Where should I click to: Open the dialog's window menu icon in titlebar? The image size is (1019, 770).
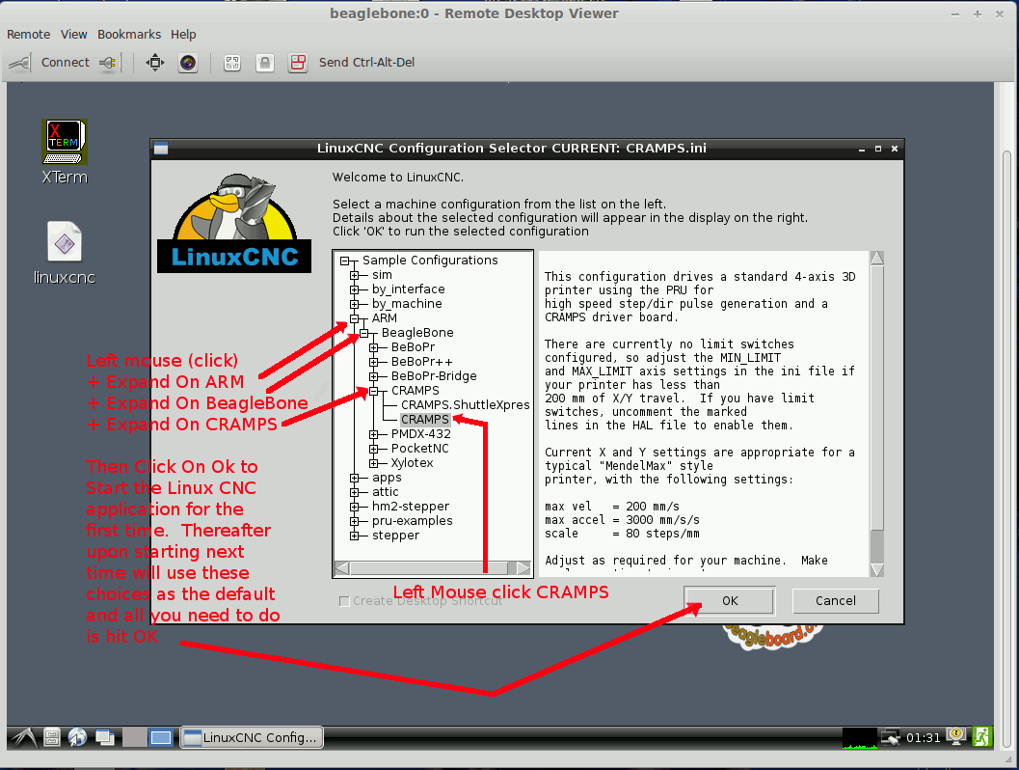[161, 149]
